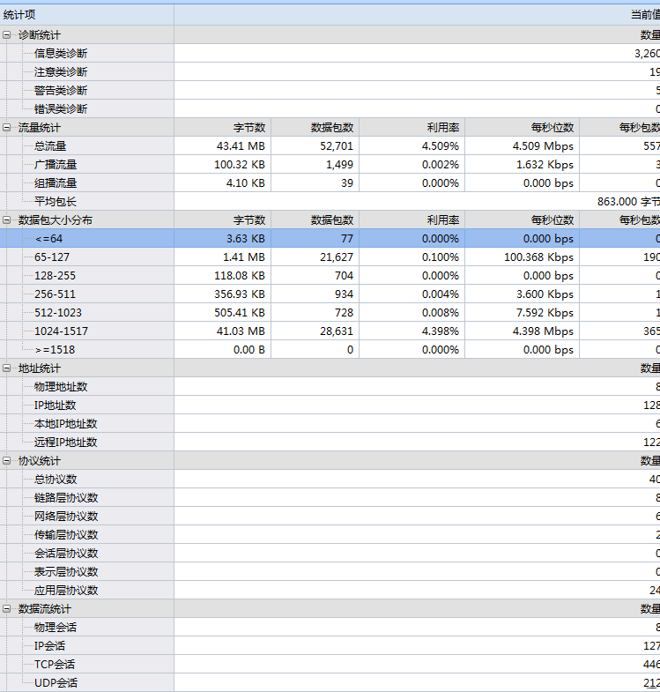Click the 3.63 KB cell
Viewport: 660px width, 692px height.
[x=223, y=239]
